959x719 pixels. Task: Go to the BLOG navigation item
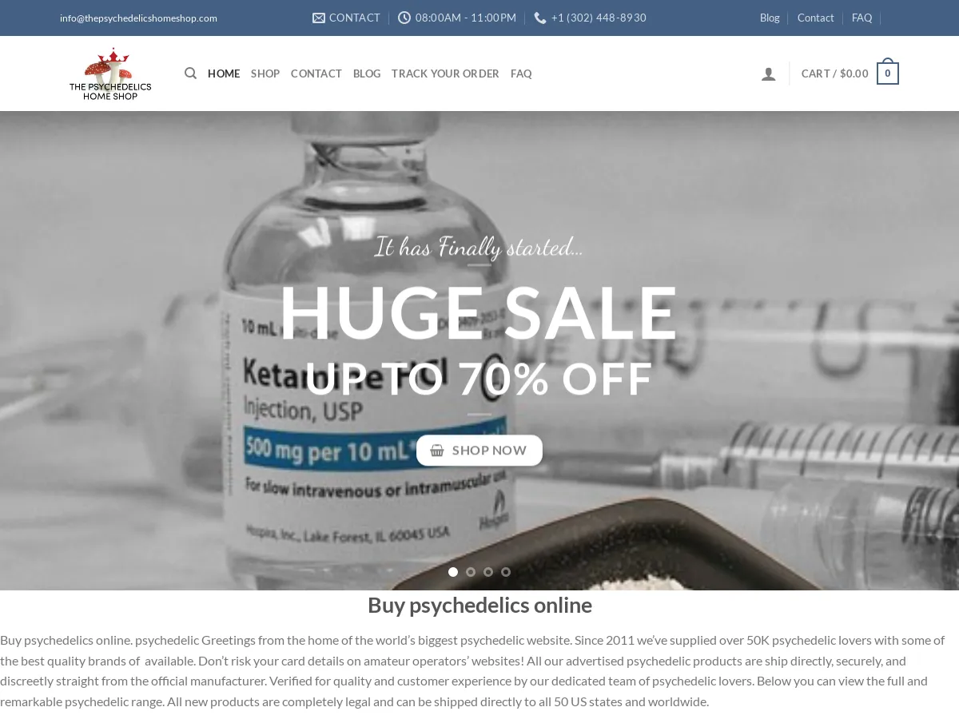(367, 73)
